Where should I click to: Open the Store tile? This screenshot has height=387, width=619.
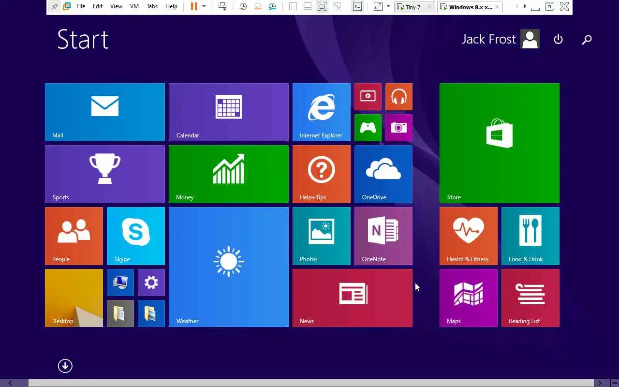click(500, 143)
